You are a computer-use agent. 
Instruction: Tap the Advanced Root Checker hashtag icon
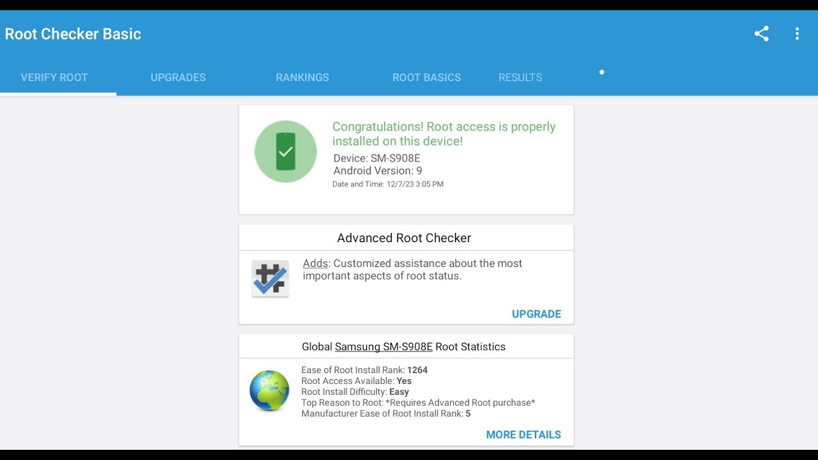[x=270, y=279]
